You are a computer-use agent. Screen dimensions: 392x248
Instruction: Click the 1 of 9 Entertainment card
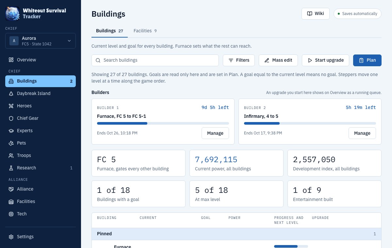coord(335,194)
